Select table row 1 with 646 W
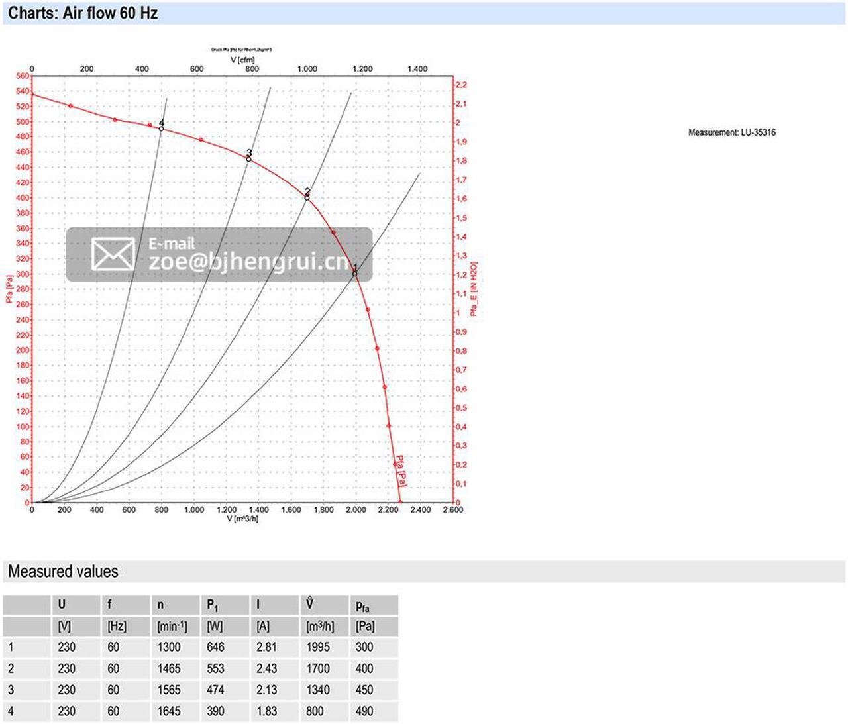Screen dimensions: 848x724 [x=201, y=647]
